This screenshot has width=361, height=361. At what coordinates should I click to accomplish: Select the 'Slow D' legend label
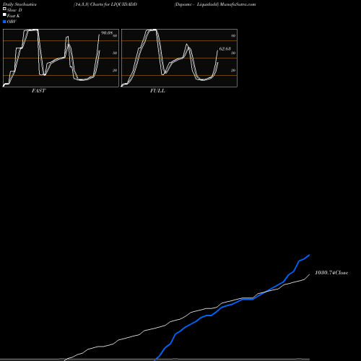tap(14, 10)
